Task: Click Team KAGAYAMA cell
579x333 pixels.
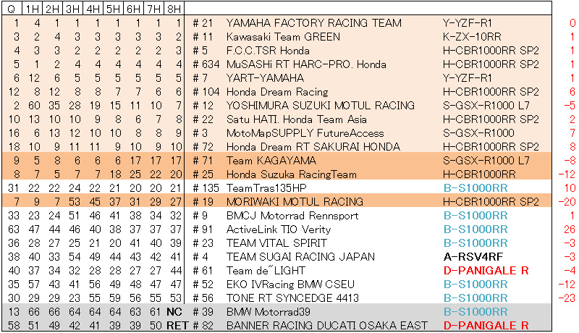Action: tap(271, 161)
